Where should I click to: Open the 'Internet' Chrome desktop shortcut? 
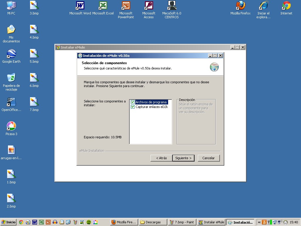(286, 8)
